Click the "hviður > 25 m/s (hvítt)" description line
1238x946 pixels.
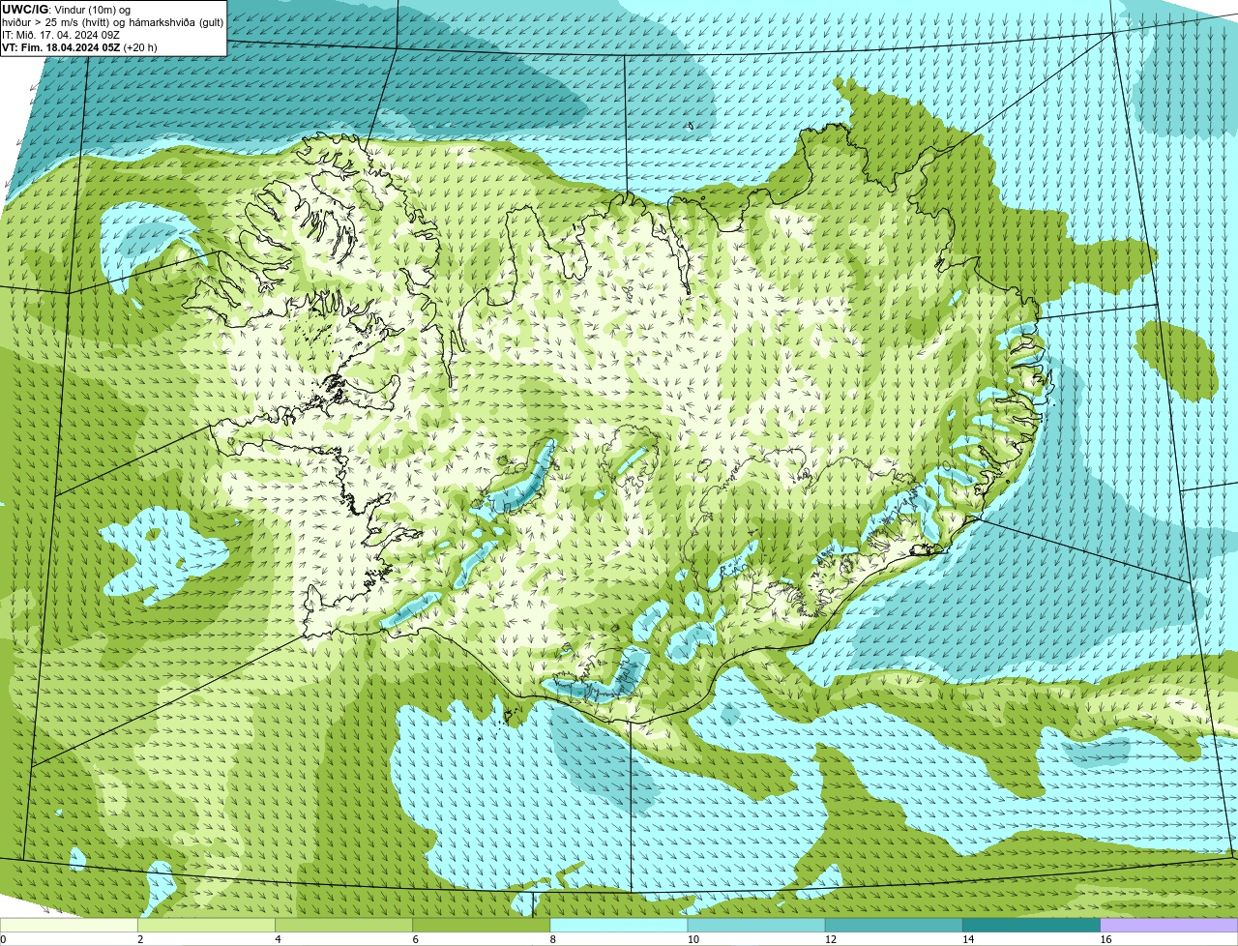pyautogui.click(x=113, y=21)
